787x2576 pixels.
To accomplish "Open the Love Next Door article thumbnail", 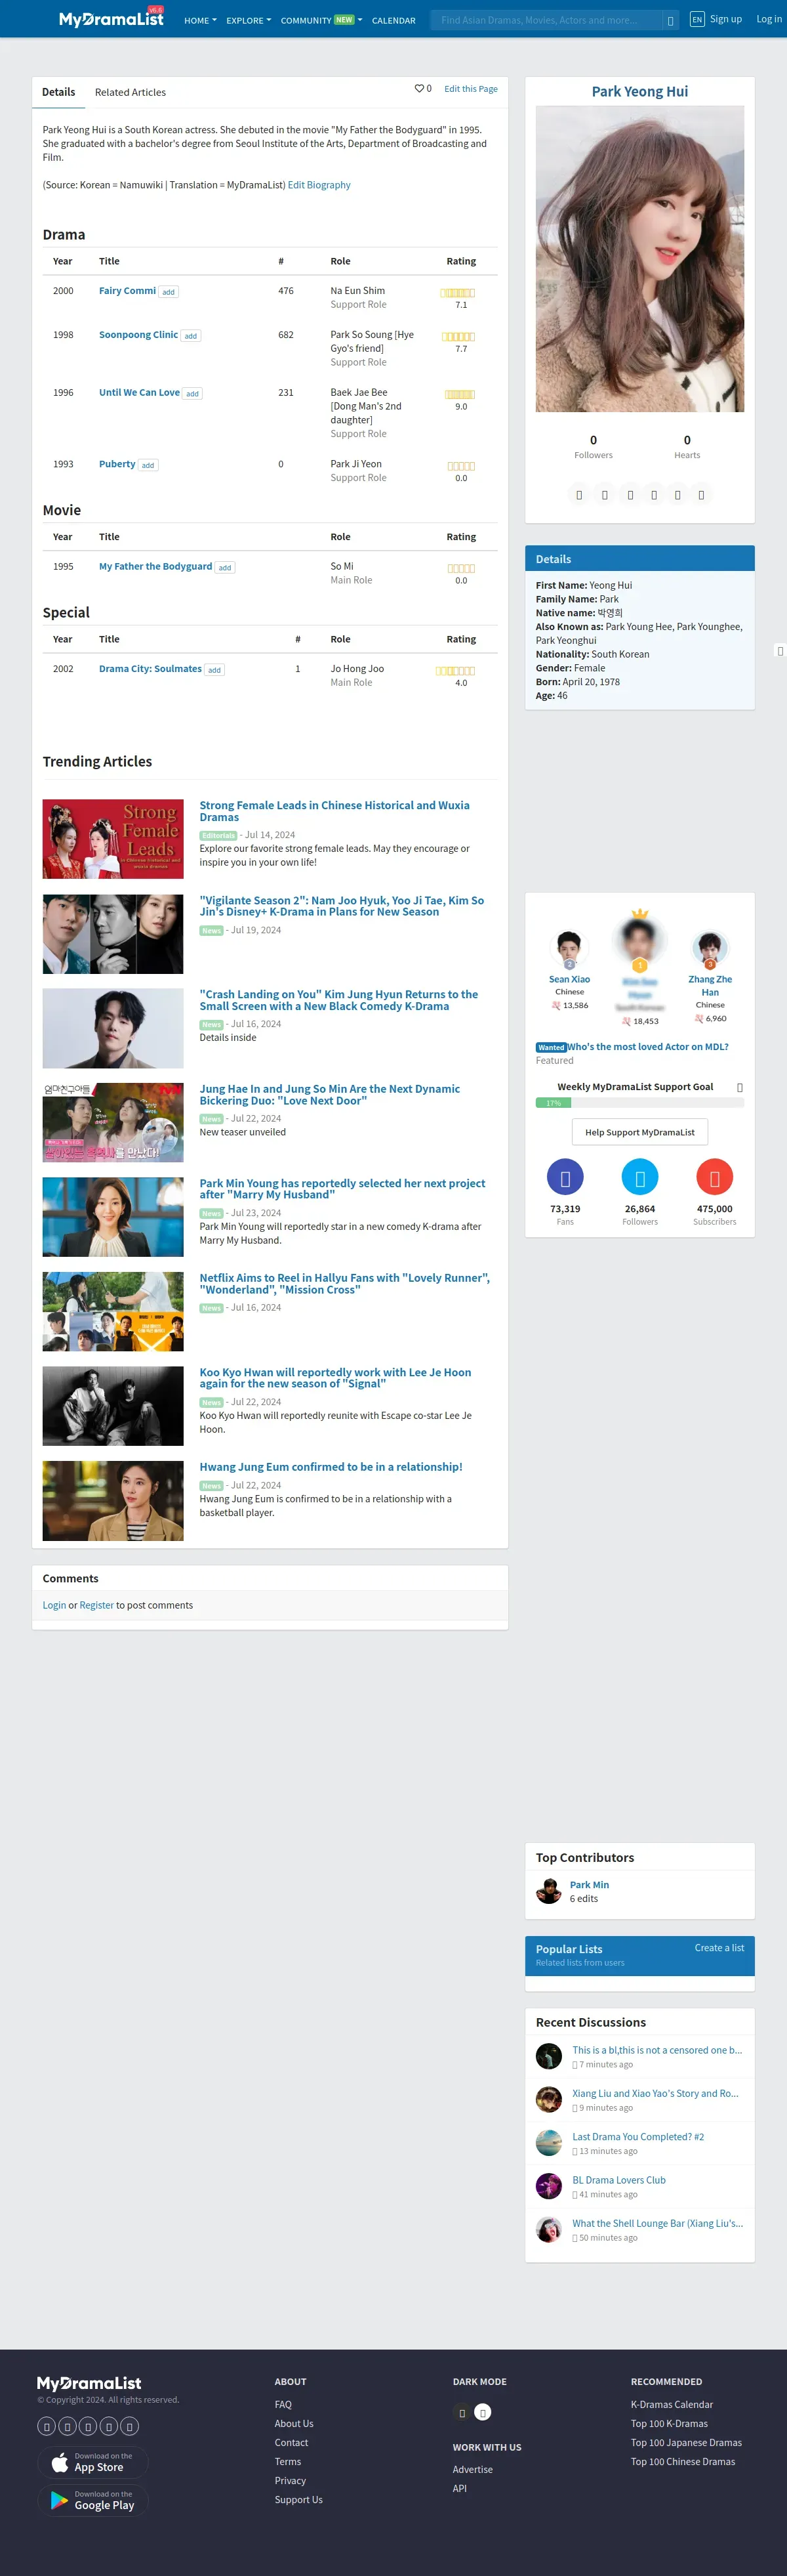I will [x=113, y=1123].
